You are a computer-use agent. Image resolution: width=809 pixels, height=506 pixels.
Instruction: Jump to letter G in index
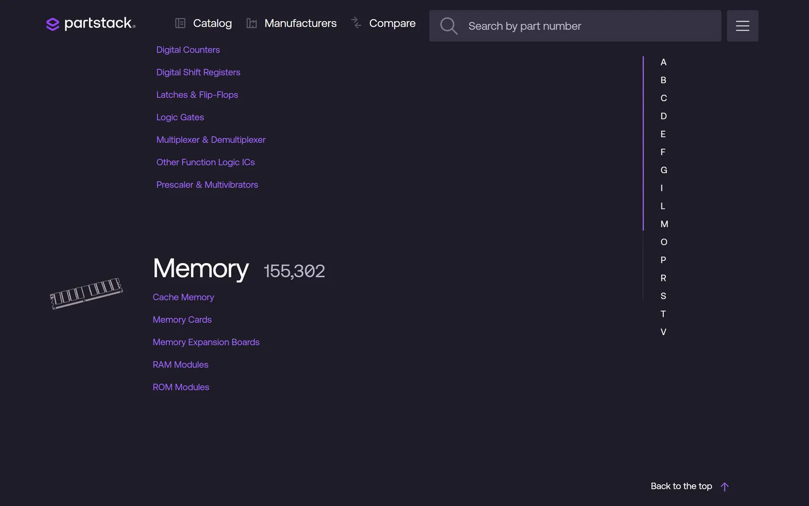click(664, 170)
